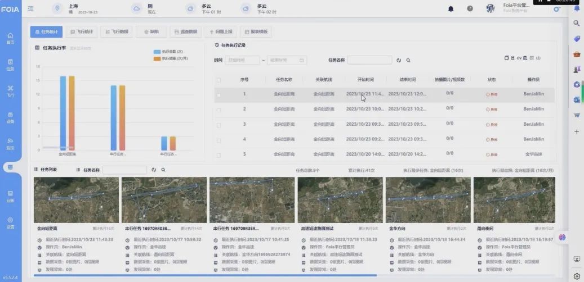Check the checkbox for row 2

point(219,109)
